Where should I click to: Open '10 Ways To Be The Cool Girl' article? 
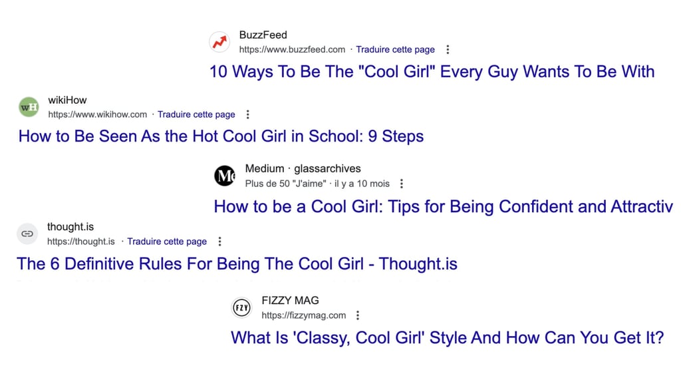pos(432,72)
